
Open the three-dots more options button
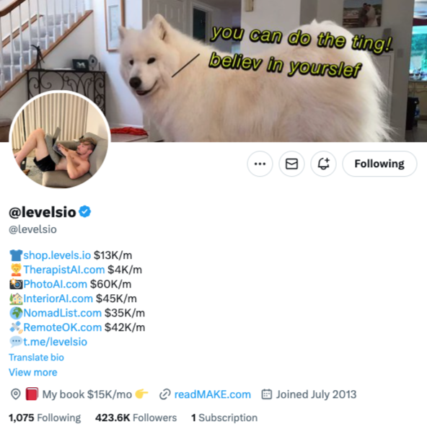coord(260,164)
